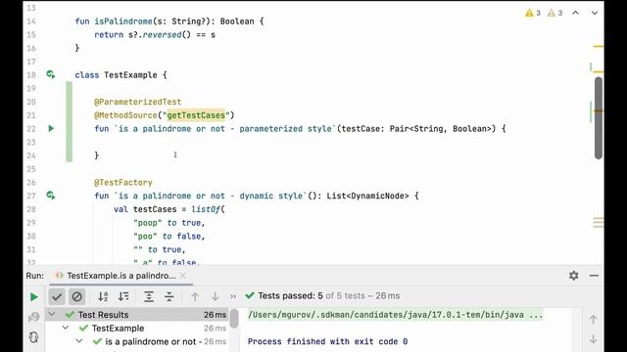Click the console scroll up arrow

pyautogui.click(x=593, y=319)
